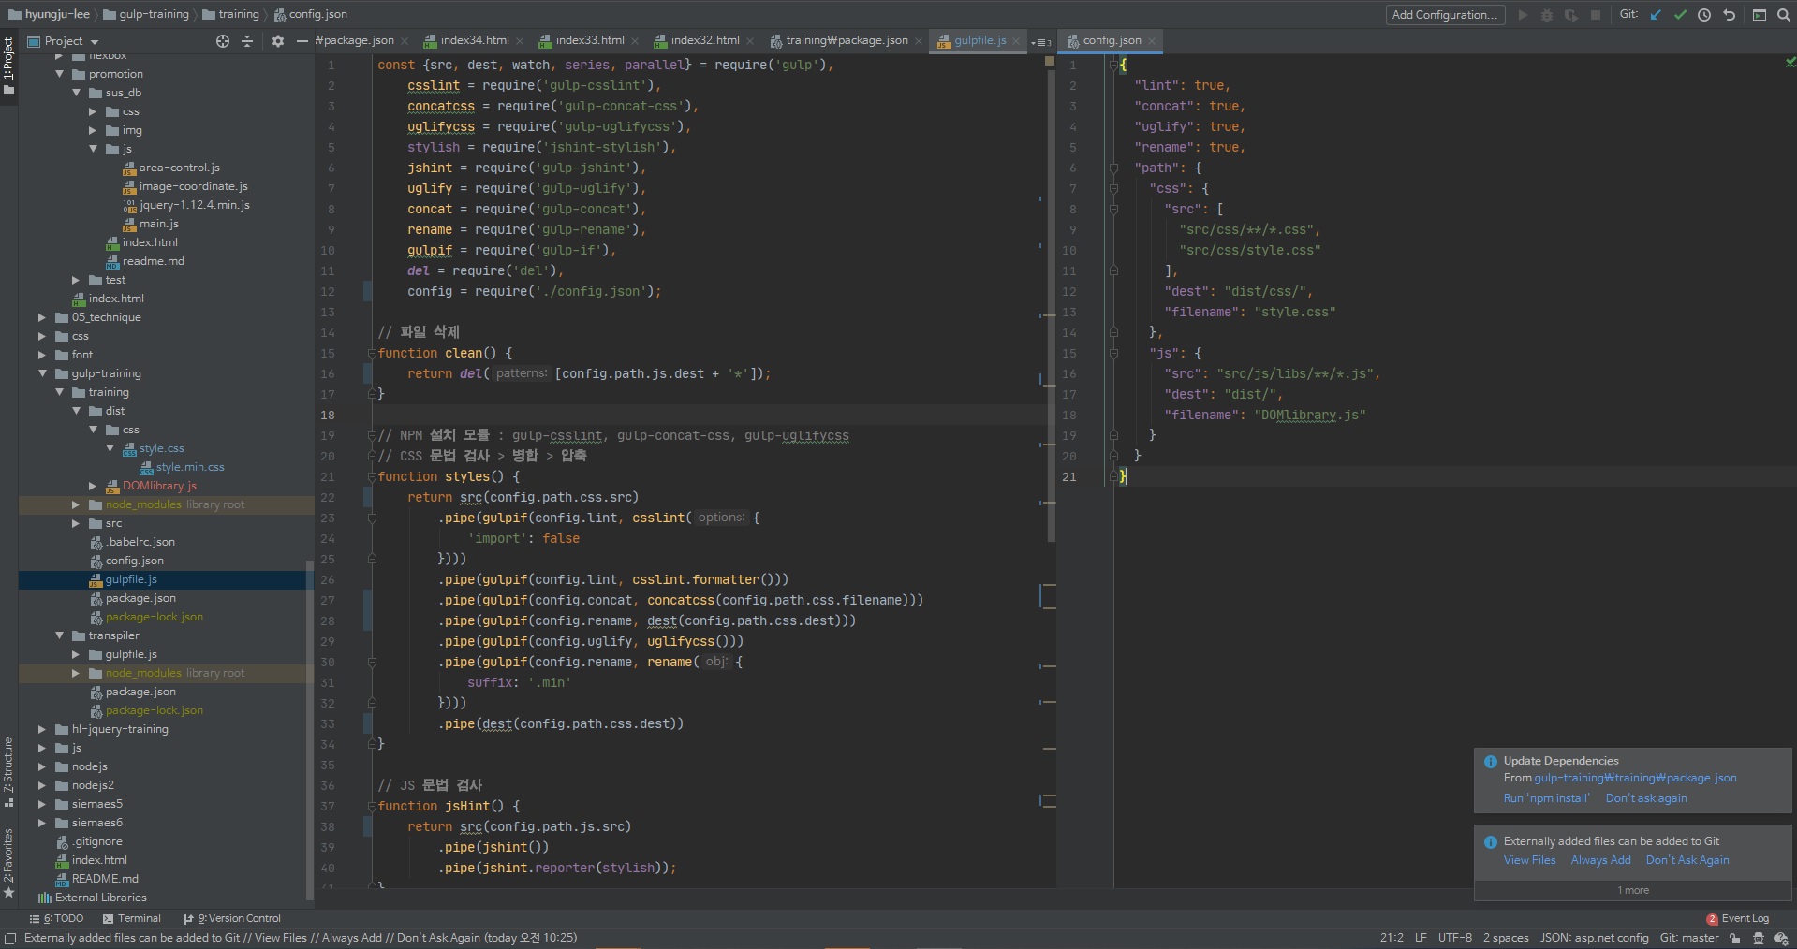Select config.json in the project tree
The width and height of the screenshot is (1797, 949).
click(134, 561)
